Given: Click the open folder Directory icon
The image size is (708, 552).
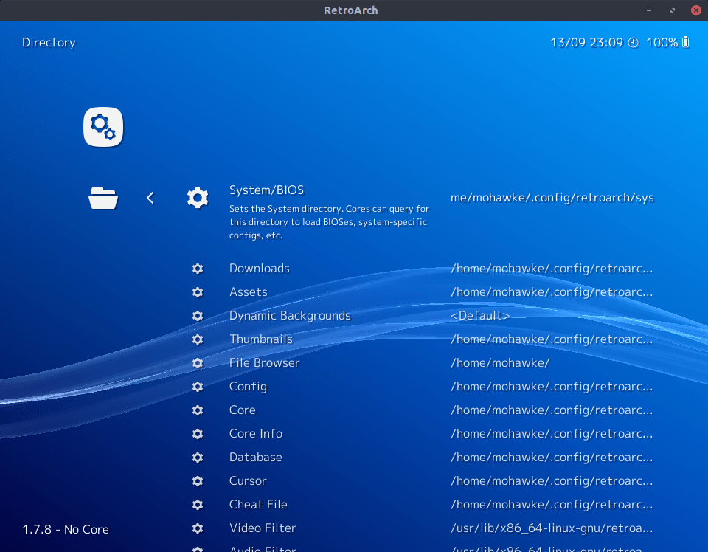Looking at the screenshot, I should point(103,198).
